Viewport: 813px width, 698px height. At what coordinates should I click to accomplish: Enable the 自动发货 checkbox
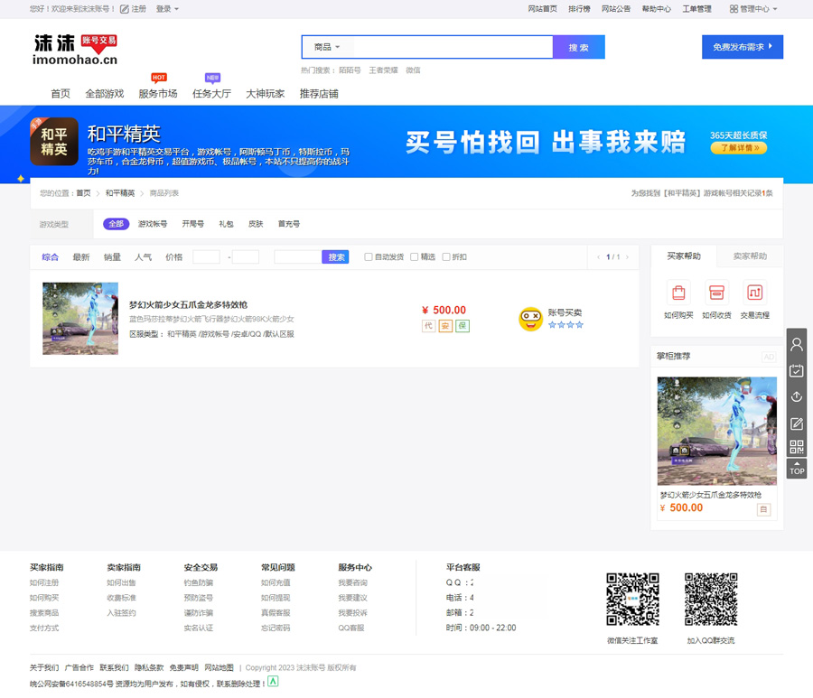[x=369, y=257]
